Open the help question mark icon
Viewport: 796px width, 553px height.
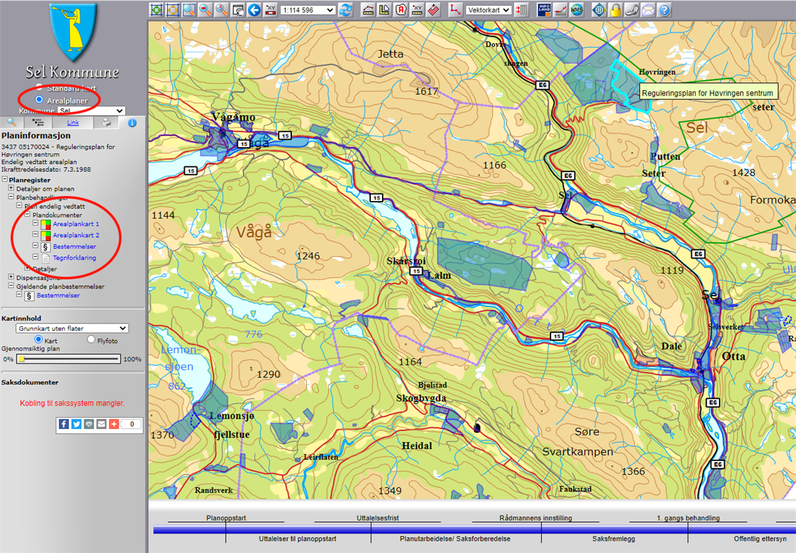pyautogui.click(x=664, y=10)
